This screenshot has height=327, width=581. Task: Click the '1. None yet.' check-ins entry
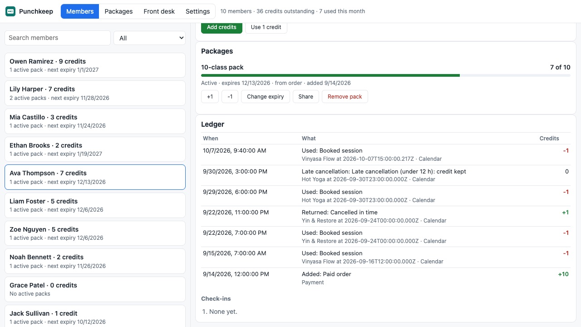click(x=220, y=312)
